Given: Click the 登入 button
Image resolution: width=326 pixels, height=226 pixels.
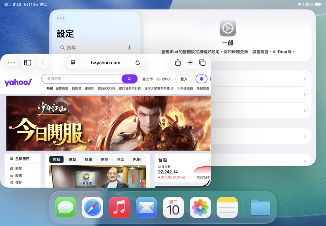Looking at the screenshot, I should point(184,79).
